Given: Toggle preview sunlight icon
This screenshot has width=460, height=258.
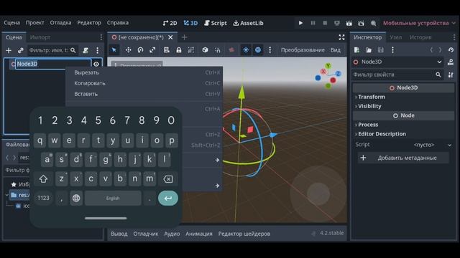Looking at the screenshot, I should point(246,50).
